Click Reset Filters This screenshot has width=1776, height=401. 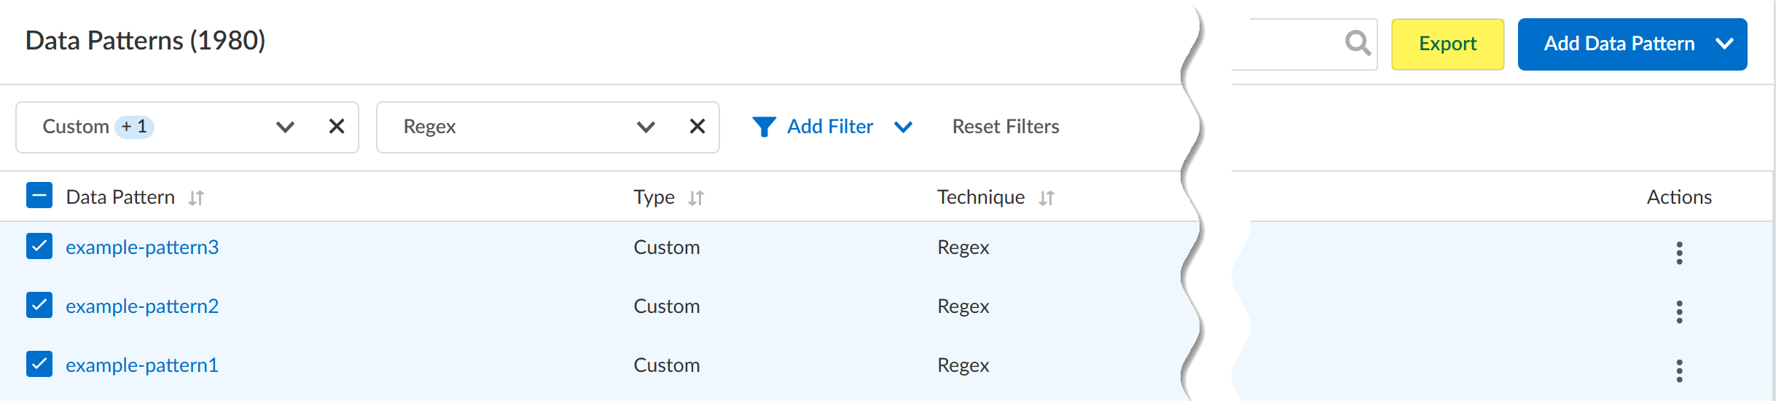coord(1005,127)
